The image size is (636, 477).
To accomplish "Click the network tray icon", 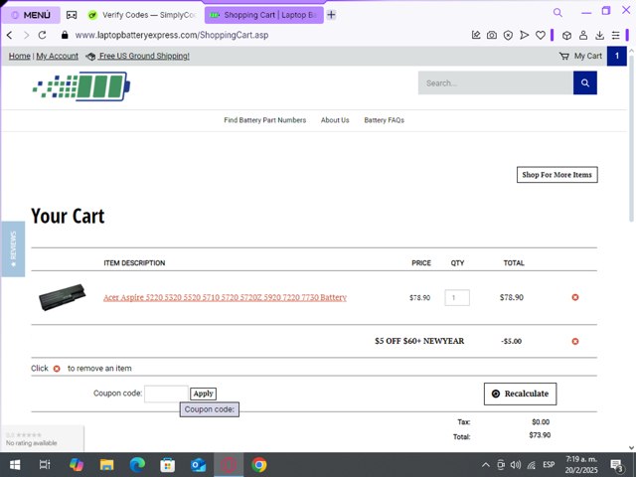I will click(531, 465).
